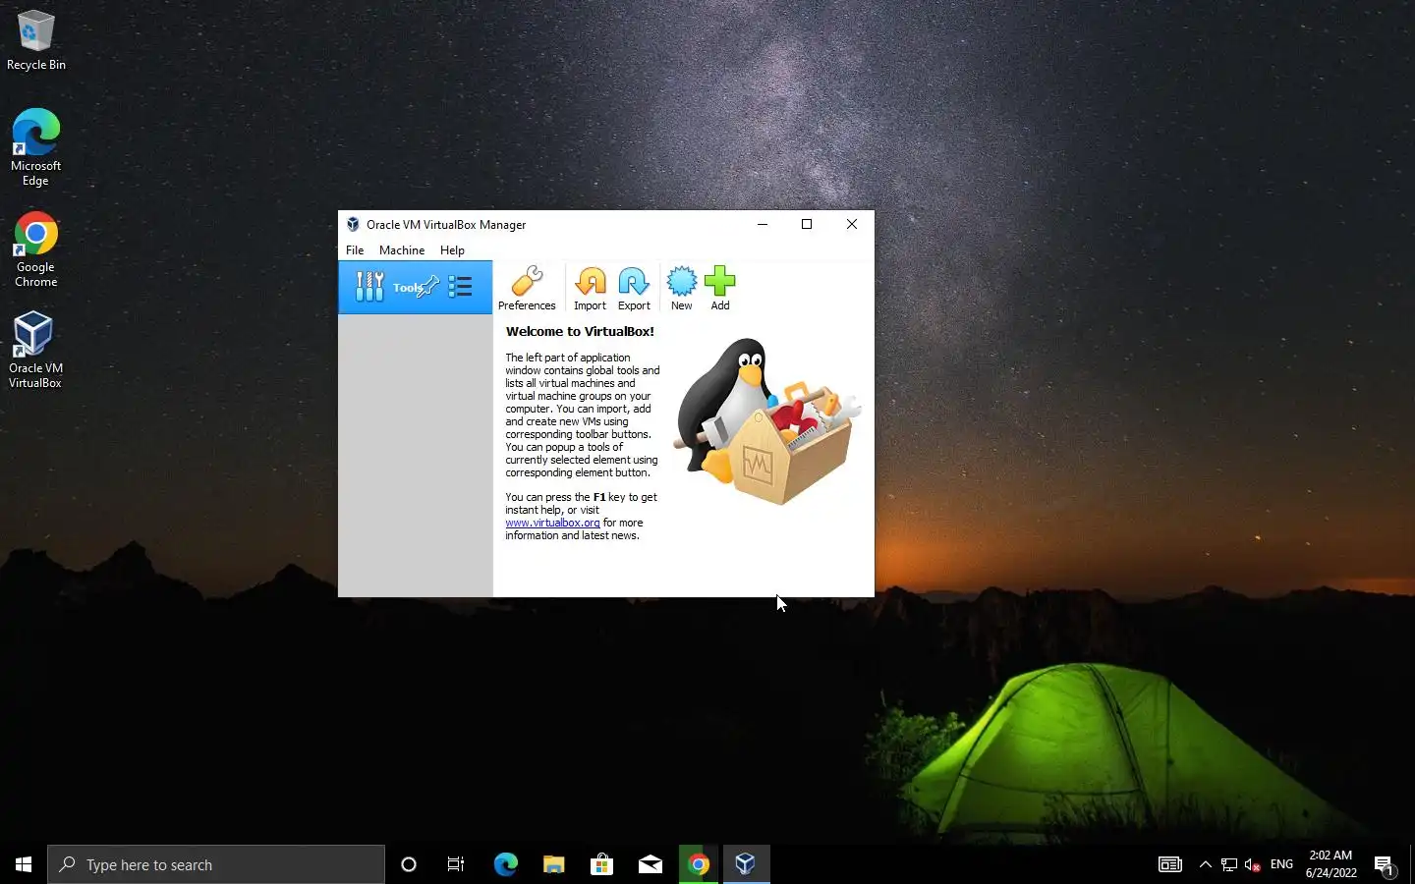Click the green Add machine icon

click(x=720, y=289)
